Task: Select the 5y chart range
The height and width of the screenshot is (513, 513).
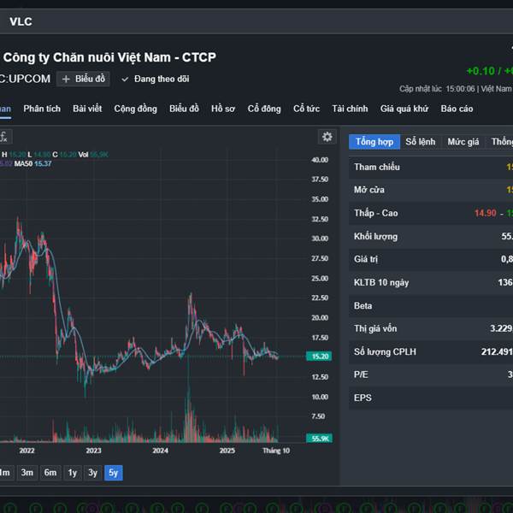Action: (114, 473)
